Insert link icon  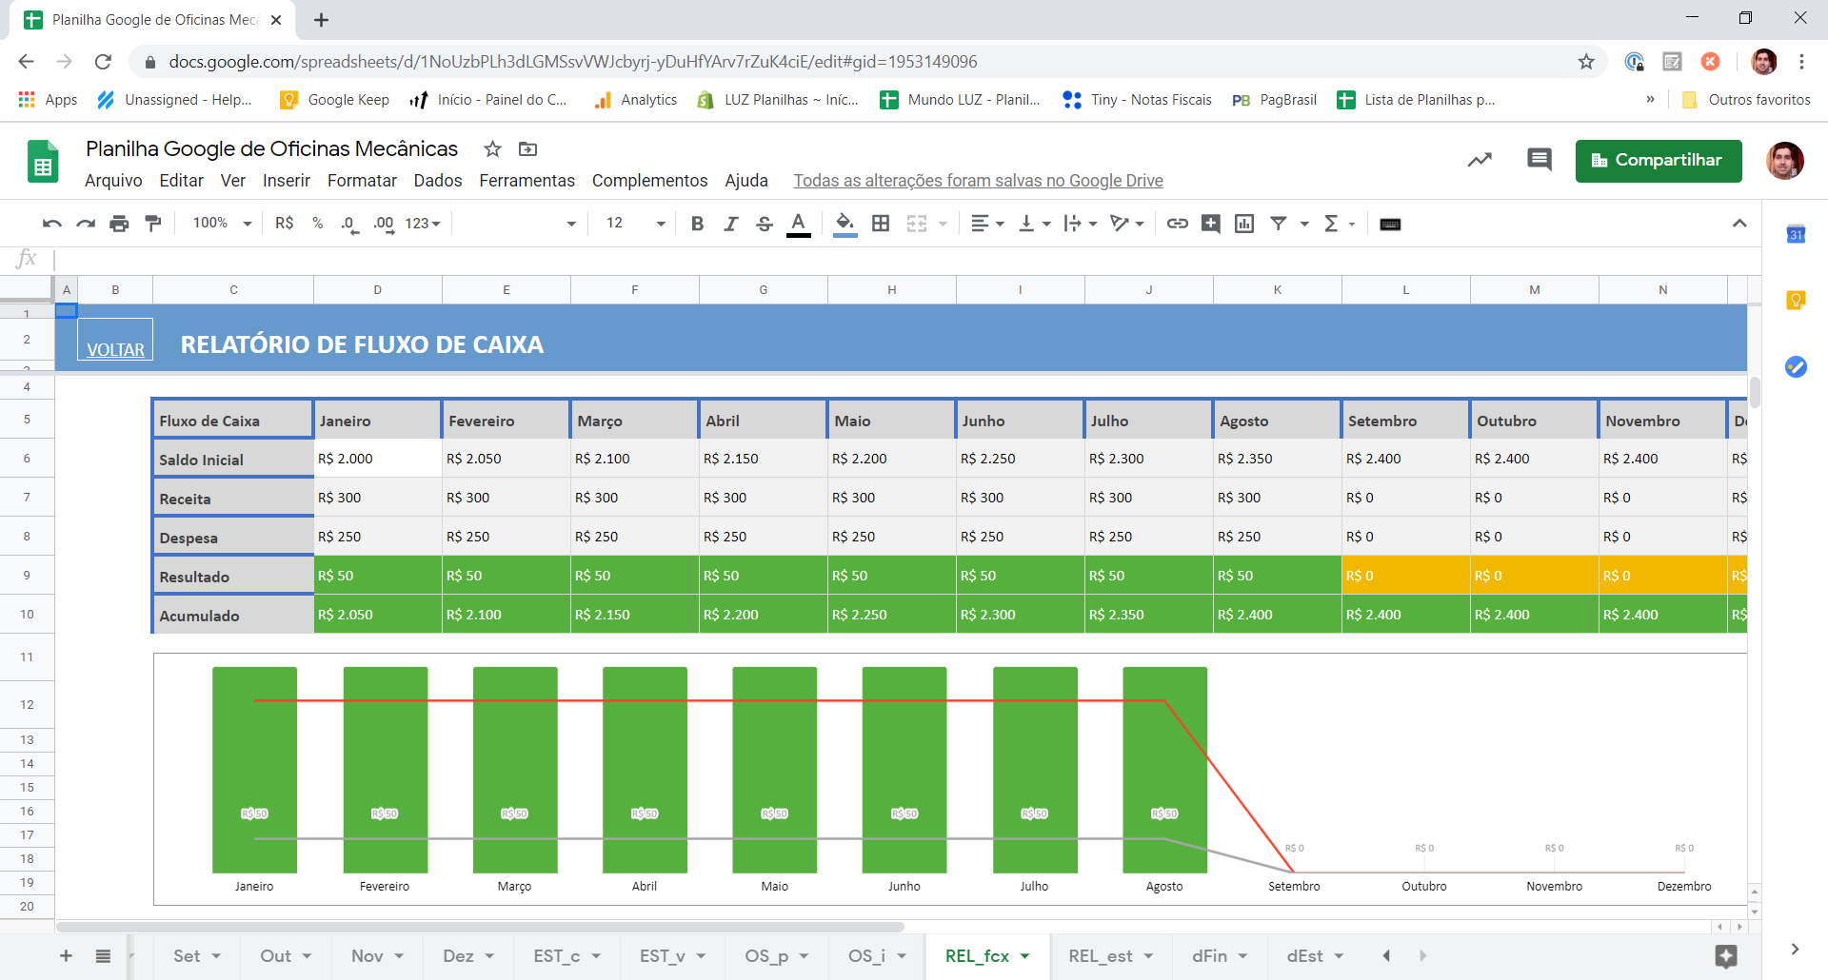click(x=1178, y=224)
